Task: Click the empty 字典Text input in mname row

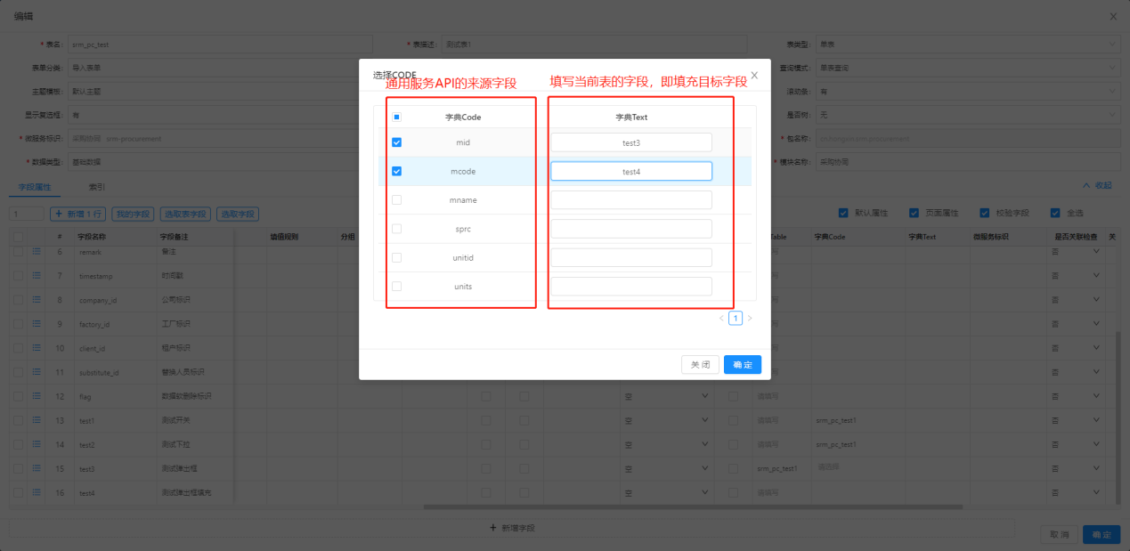Action: (631, 199)
